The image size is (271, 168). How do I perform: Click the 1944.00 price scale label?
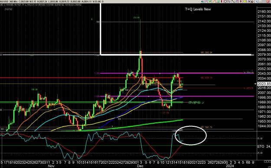click(264, 126)
